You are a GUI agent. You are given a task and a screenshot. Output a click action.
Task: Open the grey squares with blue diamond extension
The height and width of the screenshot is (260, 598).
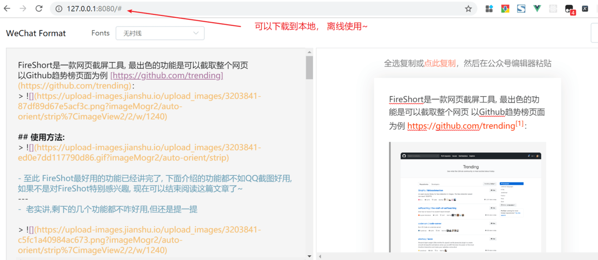(489, 9)
